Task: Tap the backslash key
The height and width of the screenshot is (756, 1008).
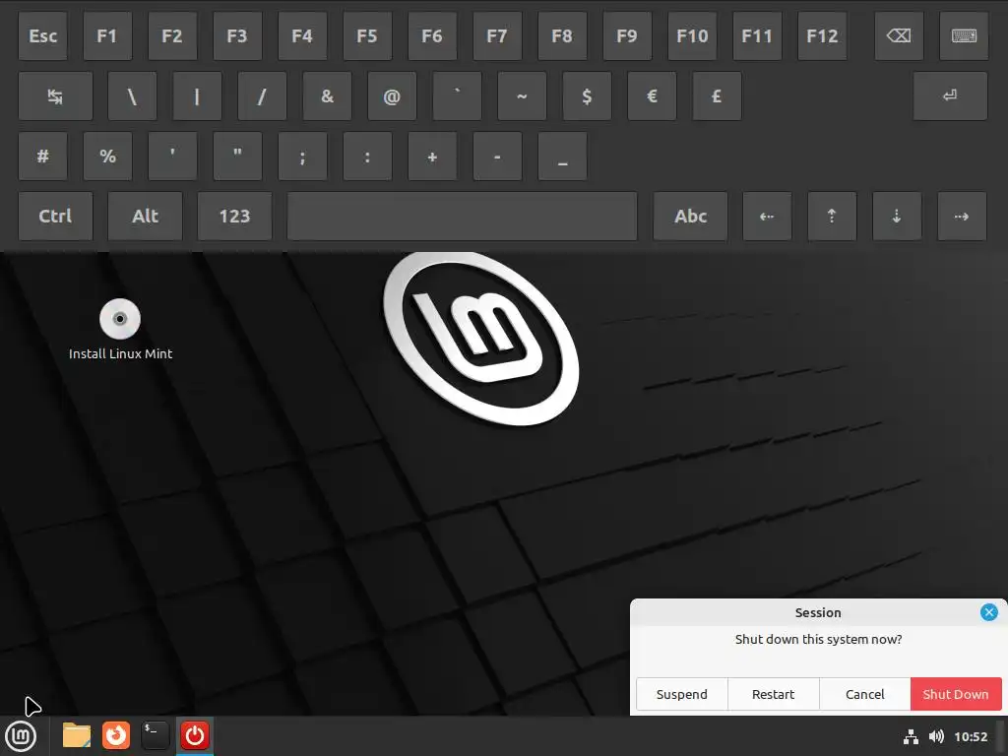Action: (x=133, y=96)
